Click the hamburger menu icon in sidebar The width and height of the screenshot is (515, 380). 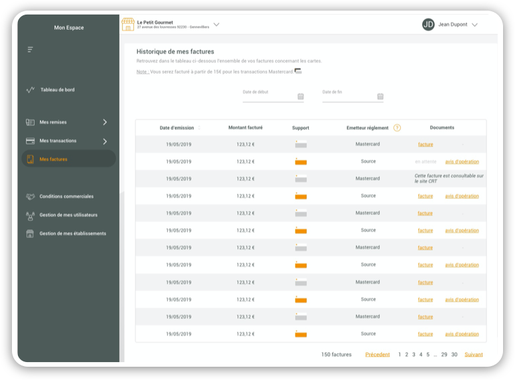tap(30, 50)
